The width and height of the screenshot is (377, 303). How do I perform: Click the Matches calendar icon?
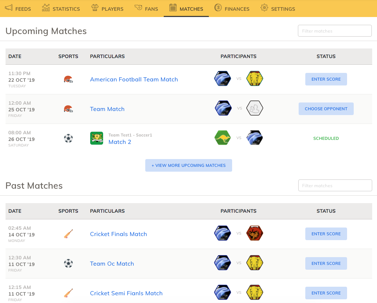click(x=173, y=8)
